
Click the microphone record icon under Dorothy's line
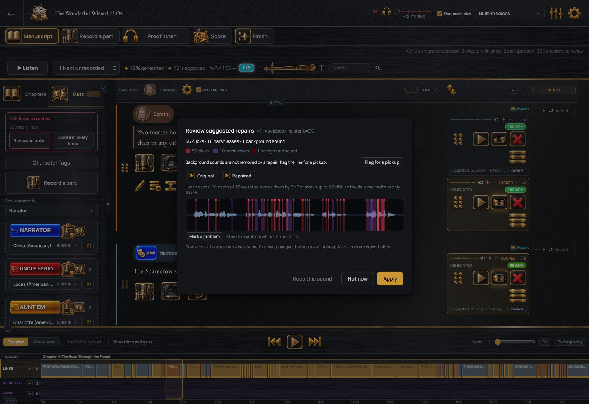pyautogui.click(x=144, y=163)
